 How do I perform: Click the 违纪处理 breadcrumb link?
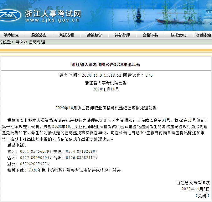37,42
